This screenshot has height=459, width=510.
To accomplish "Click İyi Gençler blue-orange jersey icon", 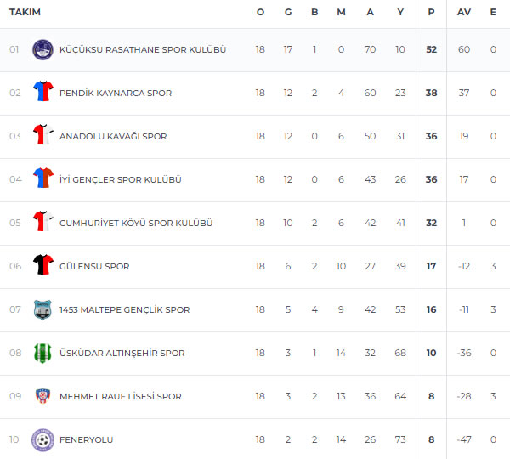I will coord(43,178).
